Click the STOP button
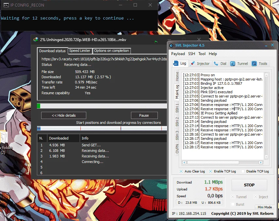 [249, 185]
